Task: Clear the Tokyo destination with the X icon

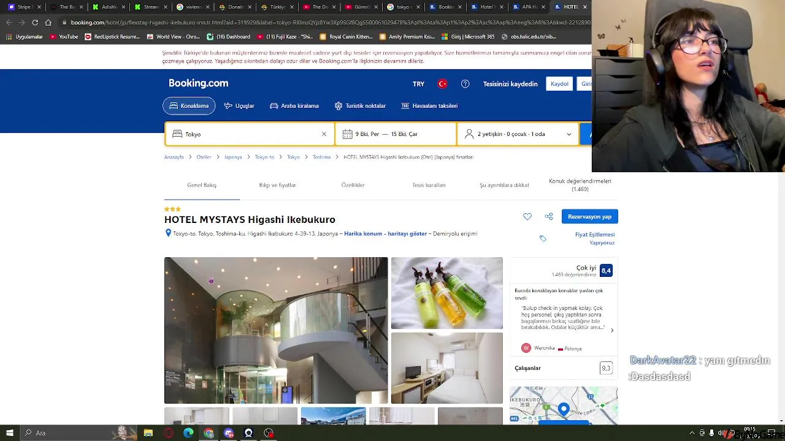Action: (x=324, y=134)
